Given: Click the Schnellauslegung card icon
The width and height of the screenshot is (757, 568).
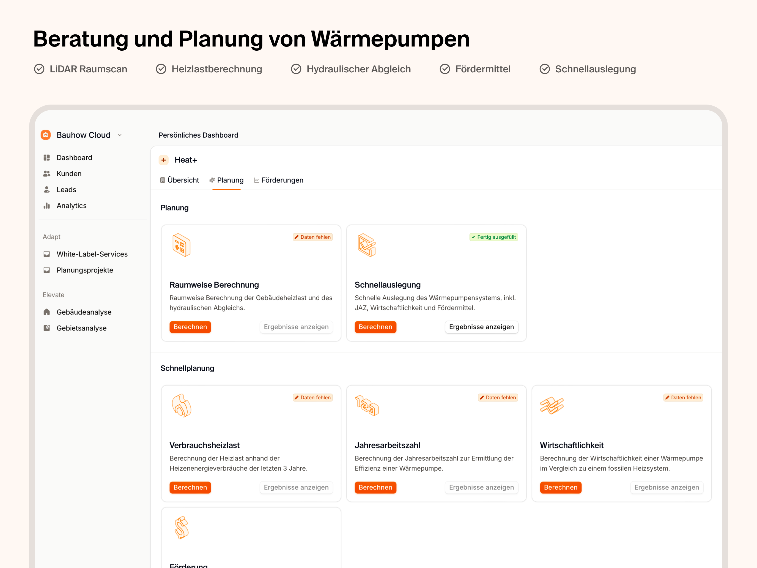Looking at the screenshot, I should 367,245.
